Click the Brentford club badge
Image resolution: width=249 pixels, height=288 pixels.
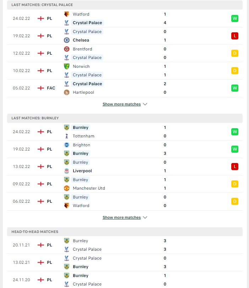click(67, 49)
